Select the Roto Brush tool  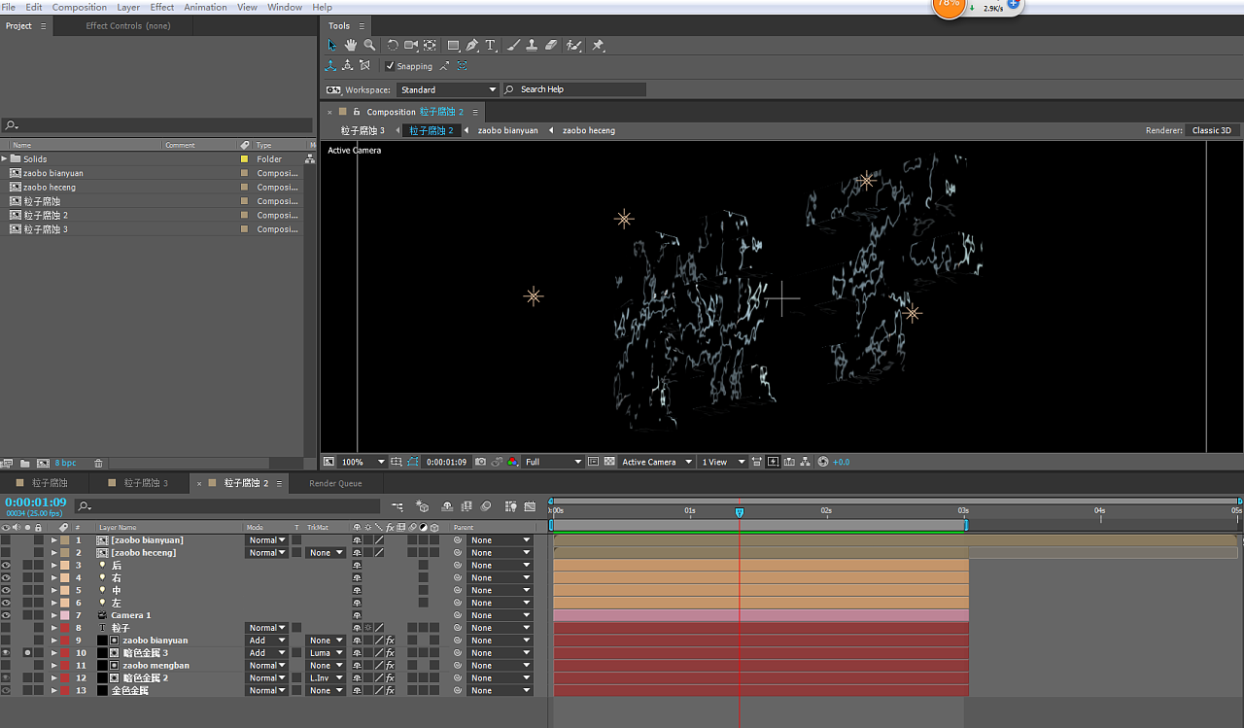coord(574,46)
